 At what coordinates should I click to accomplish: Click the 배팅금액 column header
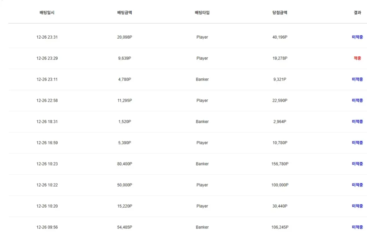(125, 13)
